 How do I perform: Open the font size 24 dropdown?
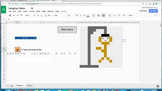(x=71, y=15)
